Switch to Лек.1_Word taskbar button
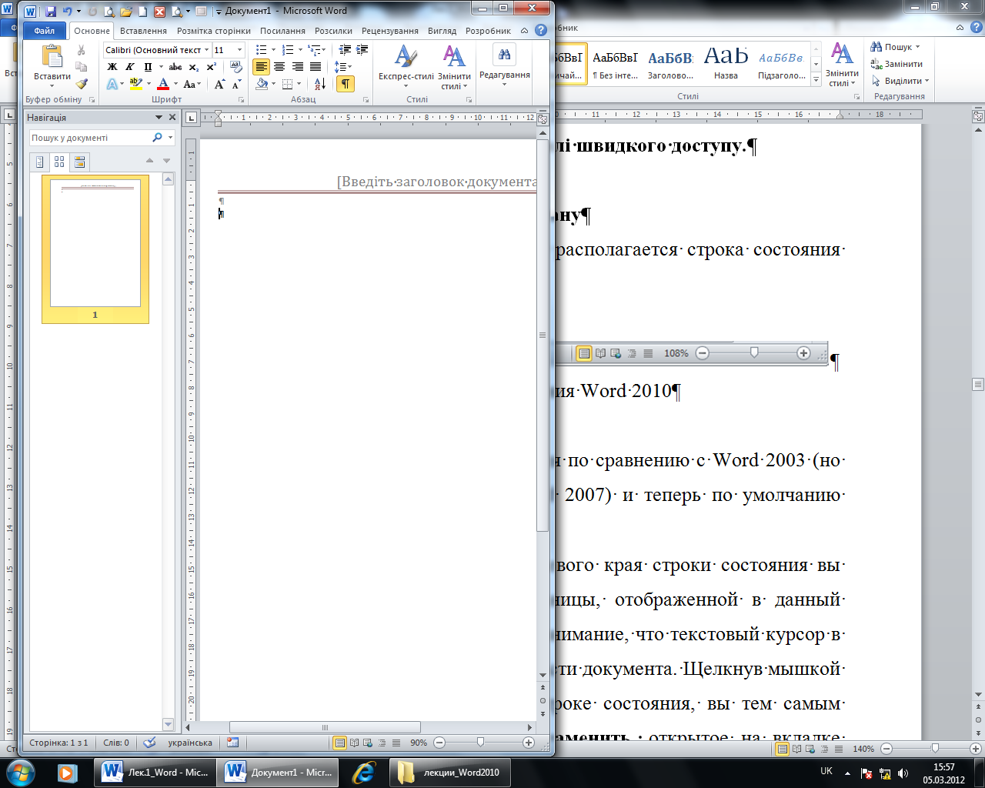This screenshot has height=788, width=985. (154, 773)
